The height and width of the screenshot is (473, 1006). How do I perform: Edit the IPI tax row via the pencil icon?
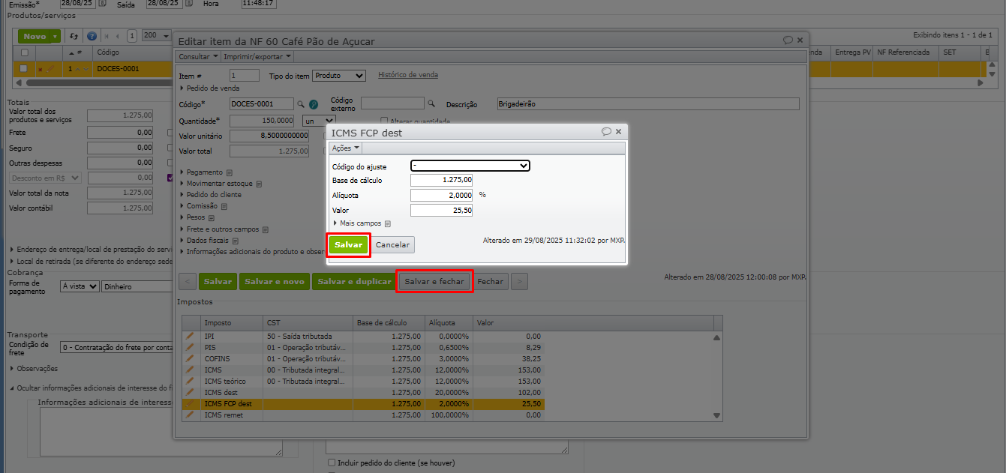[x=190, y=337]
